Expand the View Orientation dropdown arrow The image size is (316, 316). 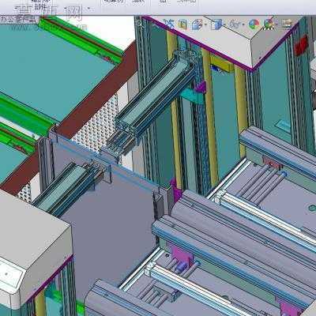pos(205,25)
